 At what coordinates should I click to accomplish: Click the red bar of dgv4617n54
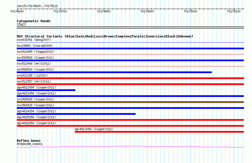click(x=159, y=132)
